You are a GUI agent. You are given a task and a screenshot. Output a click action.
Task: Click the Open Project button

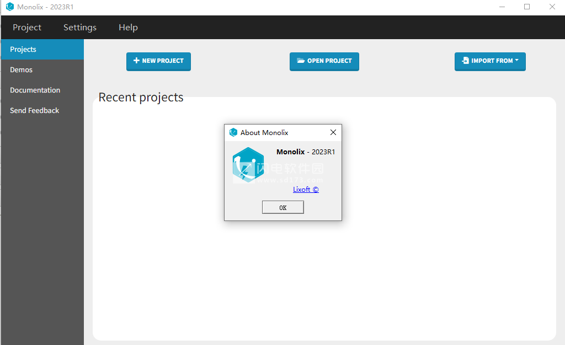(x=324, y=61)
